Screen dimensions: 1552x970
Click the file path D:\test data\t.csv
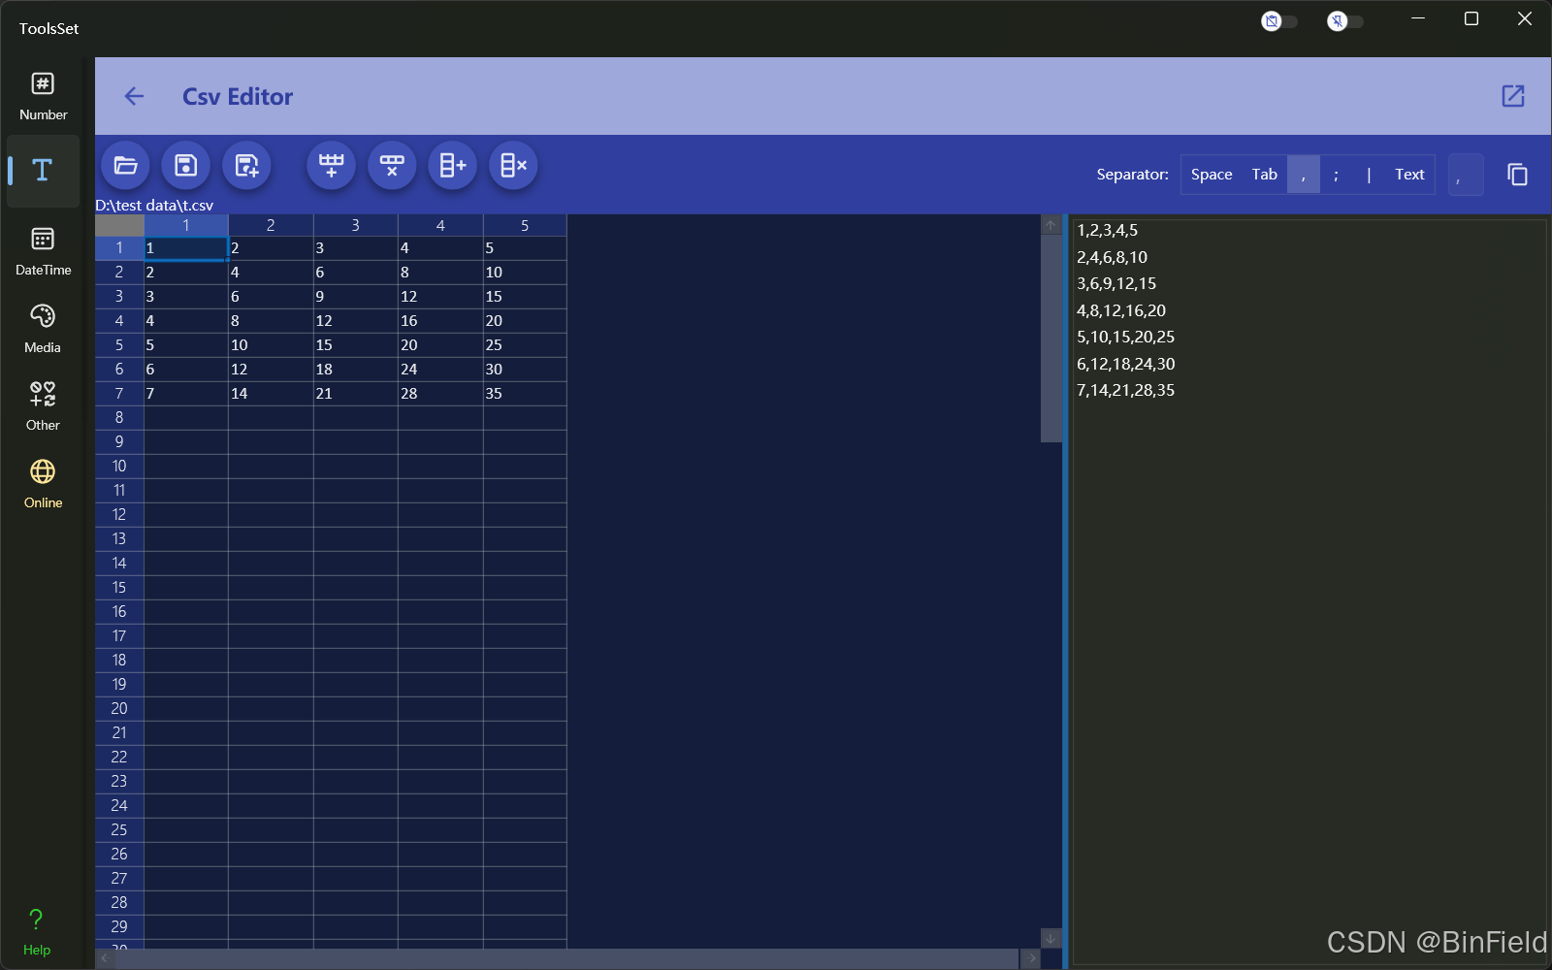click(154, 206)
